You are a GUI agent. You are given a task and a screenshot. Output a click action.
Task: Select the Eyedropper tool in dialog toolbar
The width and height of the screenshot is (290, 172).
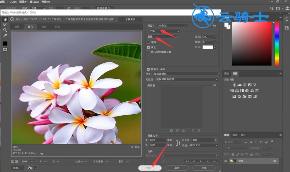pyautogui.click(x=5, y=35)
